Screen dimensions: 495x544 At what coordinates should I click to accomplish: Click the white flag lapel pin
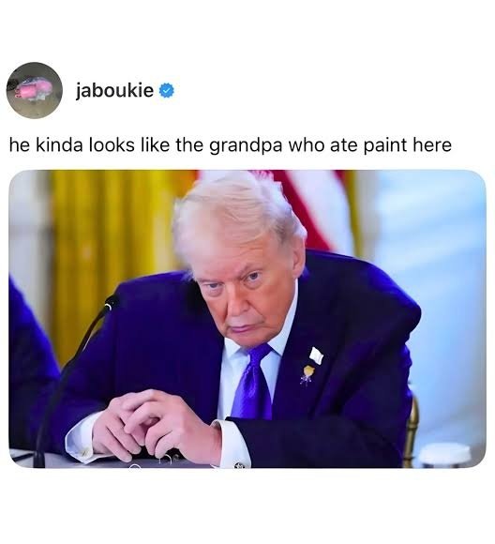point(316,355)
